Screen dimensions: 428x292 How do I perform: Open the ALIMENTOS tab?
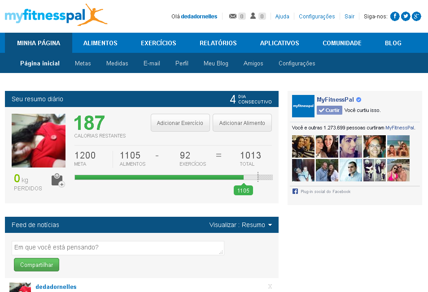coord(100,43)
